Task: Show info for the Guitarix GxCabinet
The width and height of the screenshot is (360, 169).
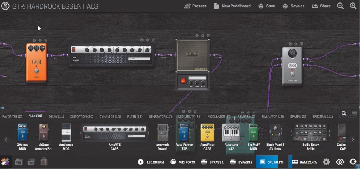Action: 197,36
